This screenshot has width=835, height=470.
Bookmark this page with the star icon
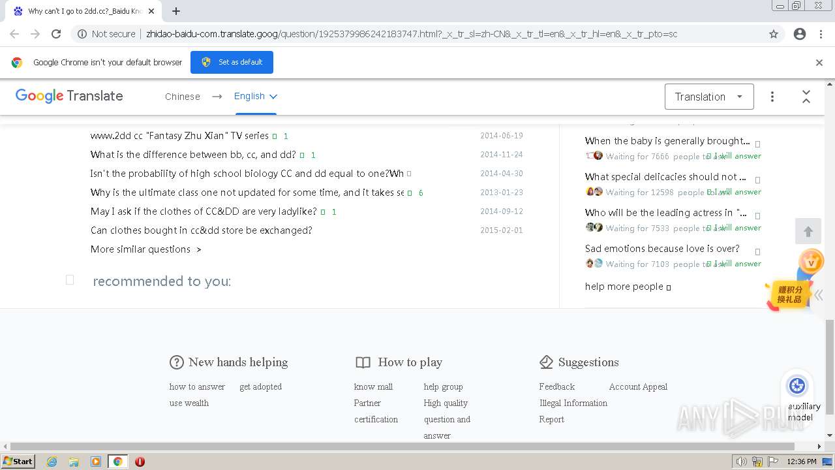pos(774,34)
